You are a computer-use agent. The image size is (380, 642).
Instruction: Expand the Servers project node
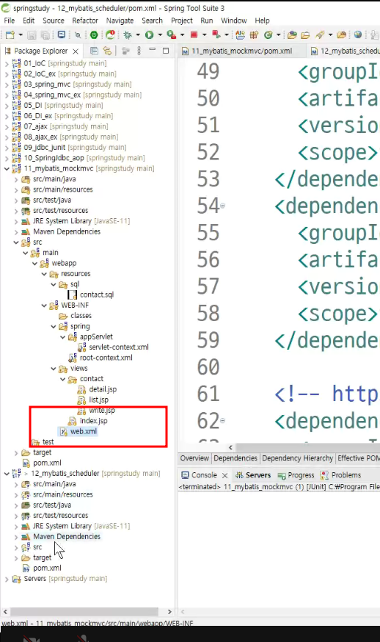(x=7, y=579)
